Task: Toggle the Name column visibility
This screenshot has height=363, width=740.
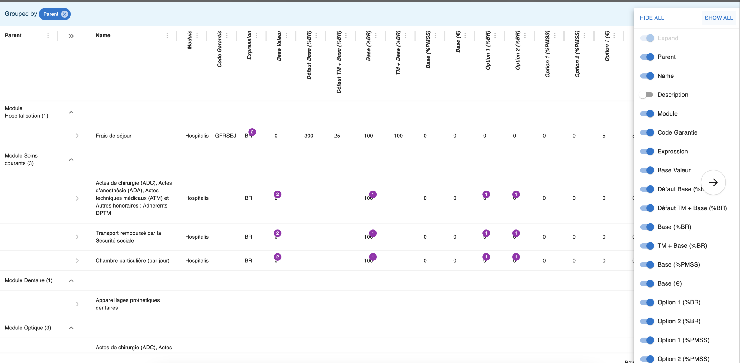Action: pos(647,76)
